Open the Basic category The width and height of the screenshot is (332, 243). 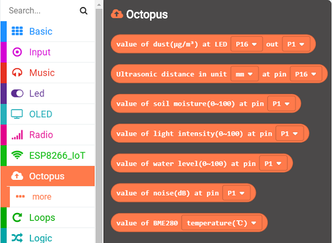(48, 31)
